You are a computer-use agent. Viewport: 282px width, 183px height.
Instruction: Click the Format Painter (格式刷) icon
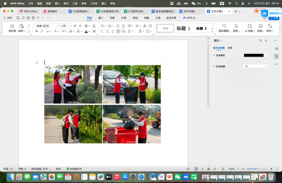(12, 26)
